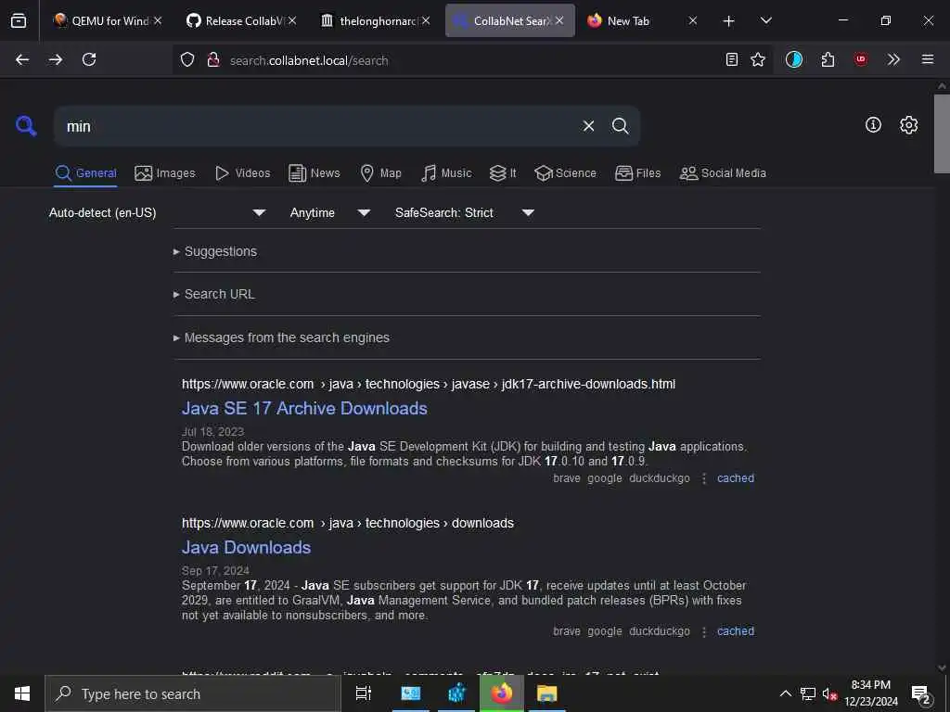Screen dimensions: 950x712
Task: Open the Firefox application menu
Action: pyautogui.click(x=928, y=59)
